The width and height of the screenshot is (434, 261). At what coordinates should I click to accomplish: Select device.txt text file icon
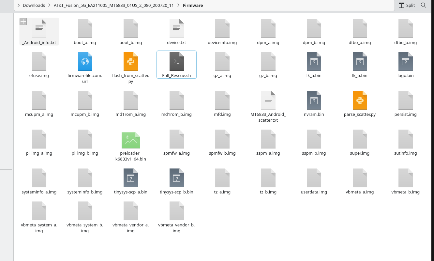pyautogui.click(x=176, y=28)
